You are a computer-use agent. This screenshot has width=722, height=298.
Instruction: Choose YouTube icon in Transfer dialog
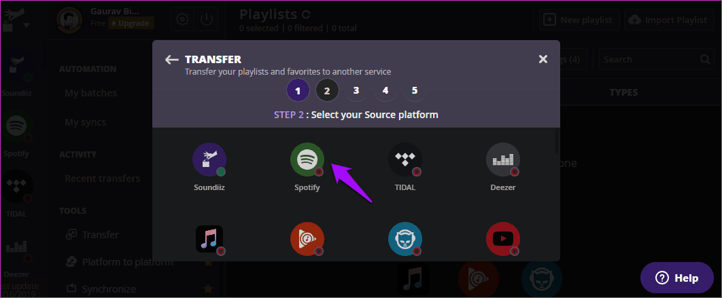click(503, 239)
